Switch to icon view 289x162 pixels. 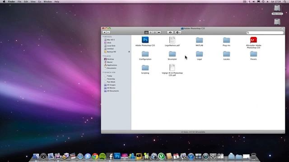pos(146,32)
